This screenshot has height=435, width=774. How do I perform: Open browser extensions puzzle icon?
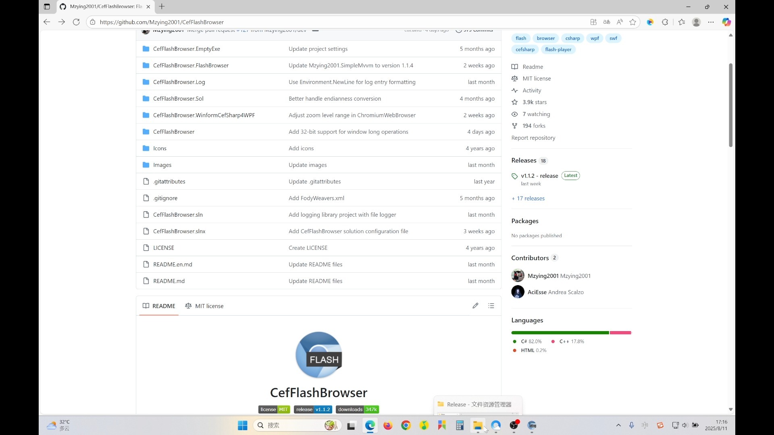(x=665, y=22)
